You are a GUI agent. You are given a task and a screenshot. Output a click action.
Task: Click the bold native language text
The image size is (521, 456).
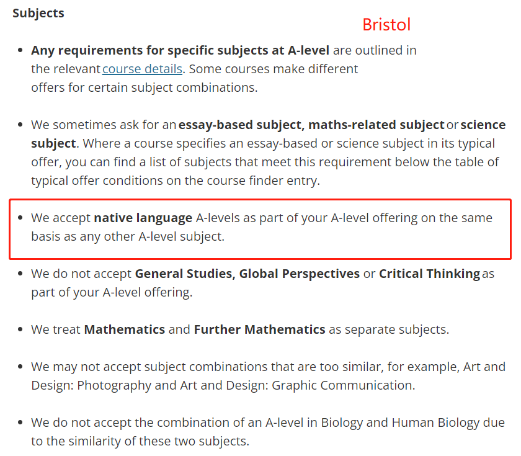(143, 218)
